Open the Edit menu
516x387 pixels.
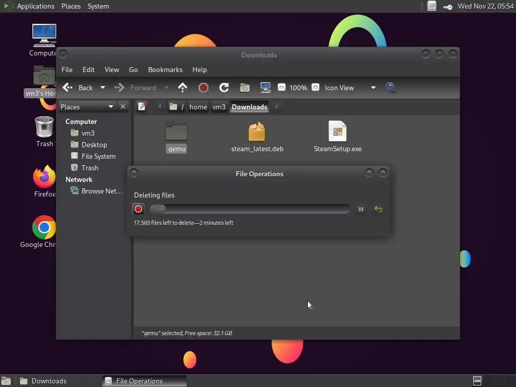click(x=89, y=70)
